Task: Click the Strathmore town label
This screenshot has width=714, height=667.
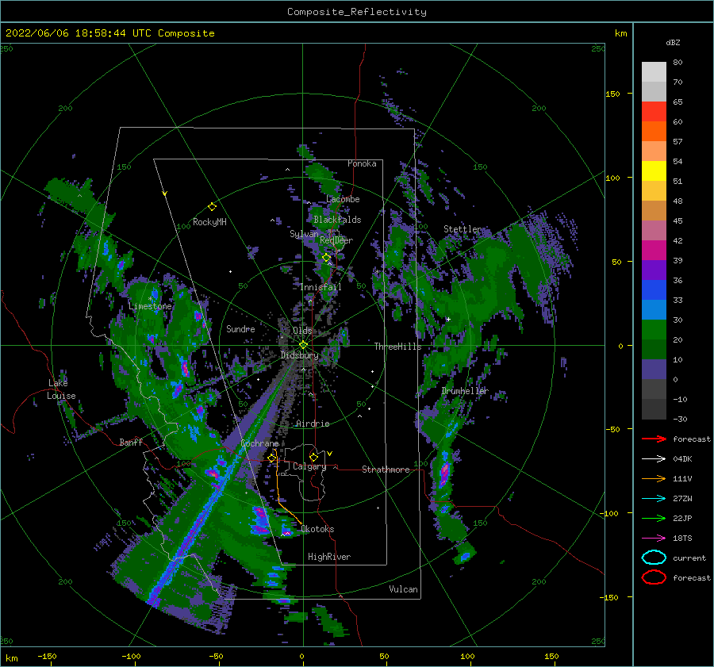Action: (386, 470)
